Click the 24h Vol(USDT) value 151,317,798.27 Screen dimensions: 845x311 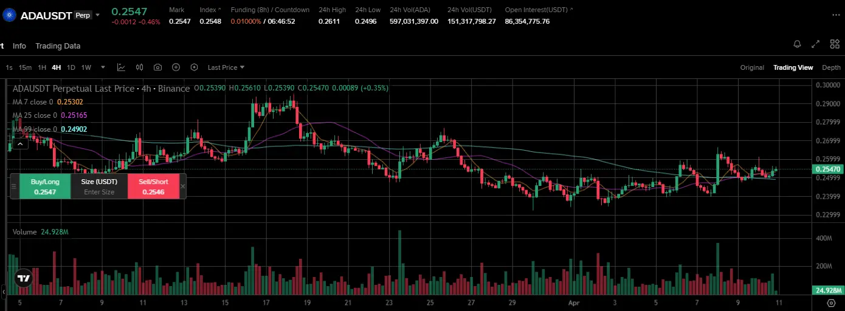coord(472,21)
